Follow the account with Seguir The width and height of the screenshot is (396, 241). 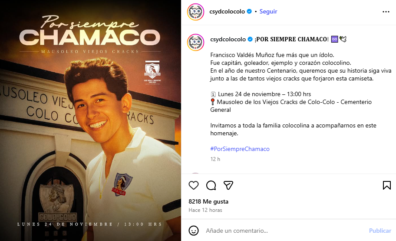268,11
